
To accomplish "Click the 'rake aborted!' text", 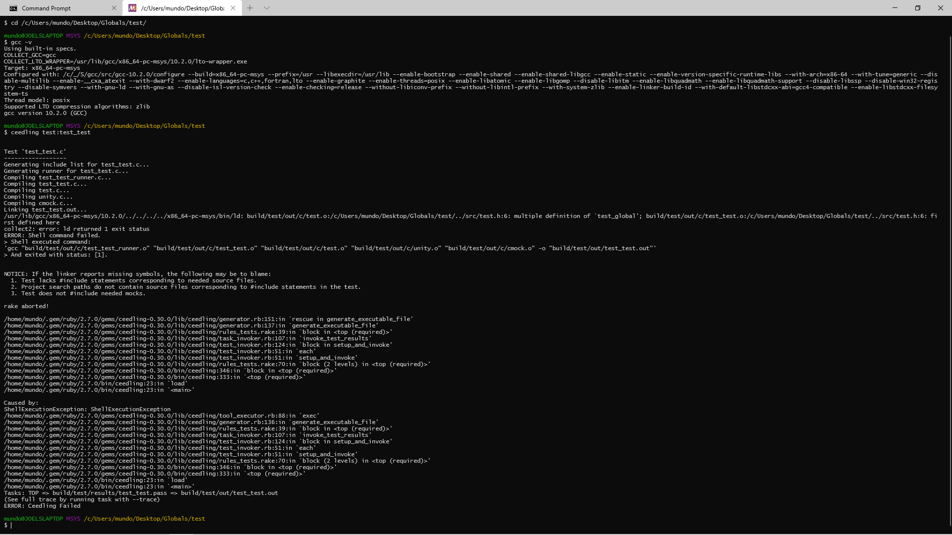I will point(26,306).
